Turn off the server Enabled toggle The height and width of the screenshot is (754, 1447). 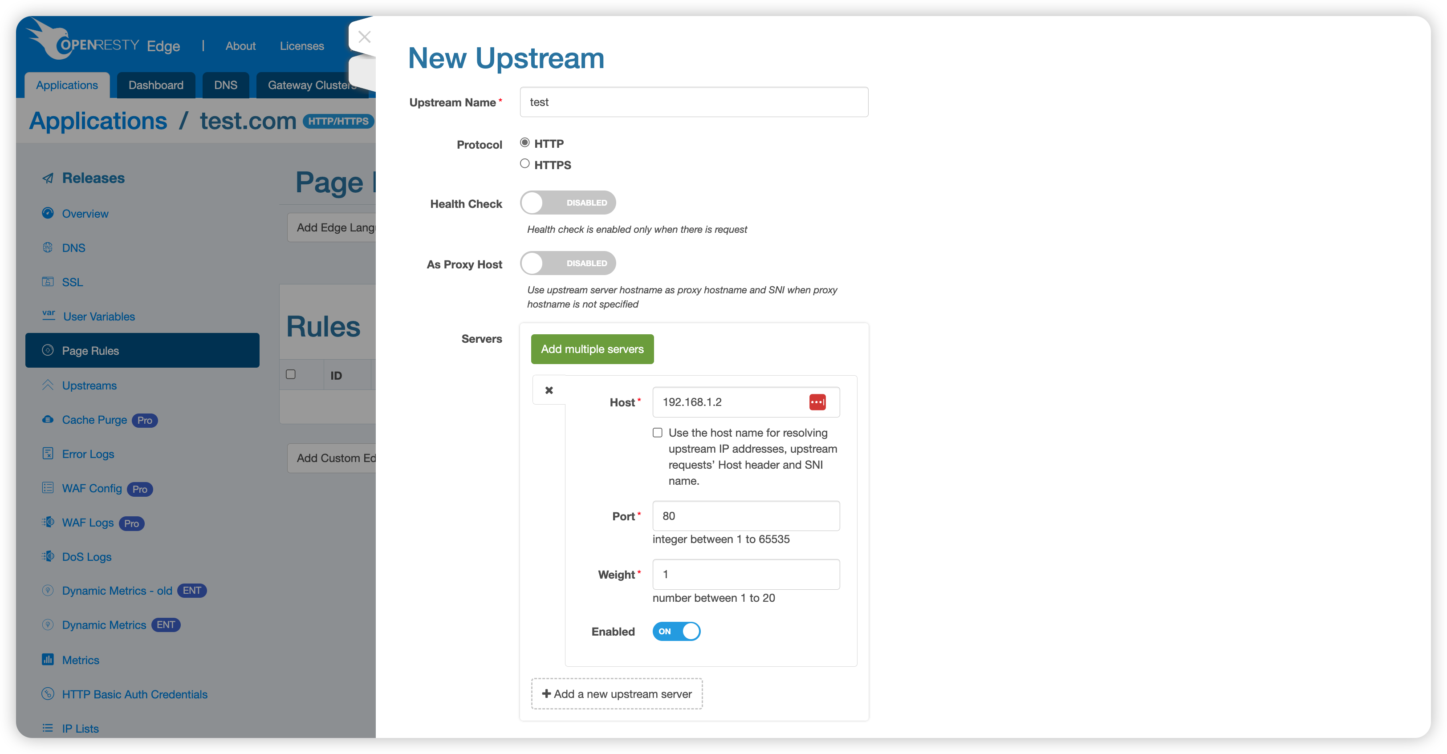(x=676, y=632)
